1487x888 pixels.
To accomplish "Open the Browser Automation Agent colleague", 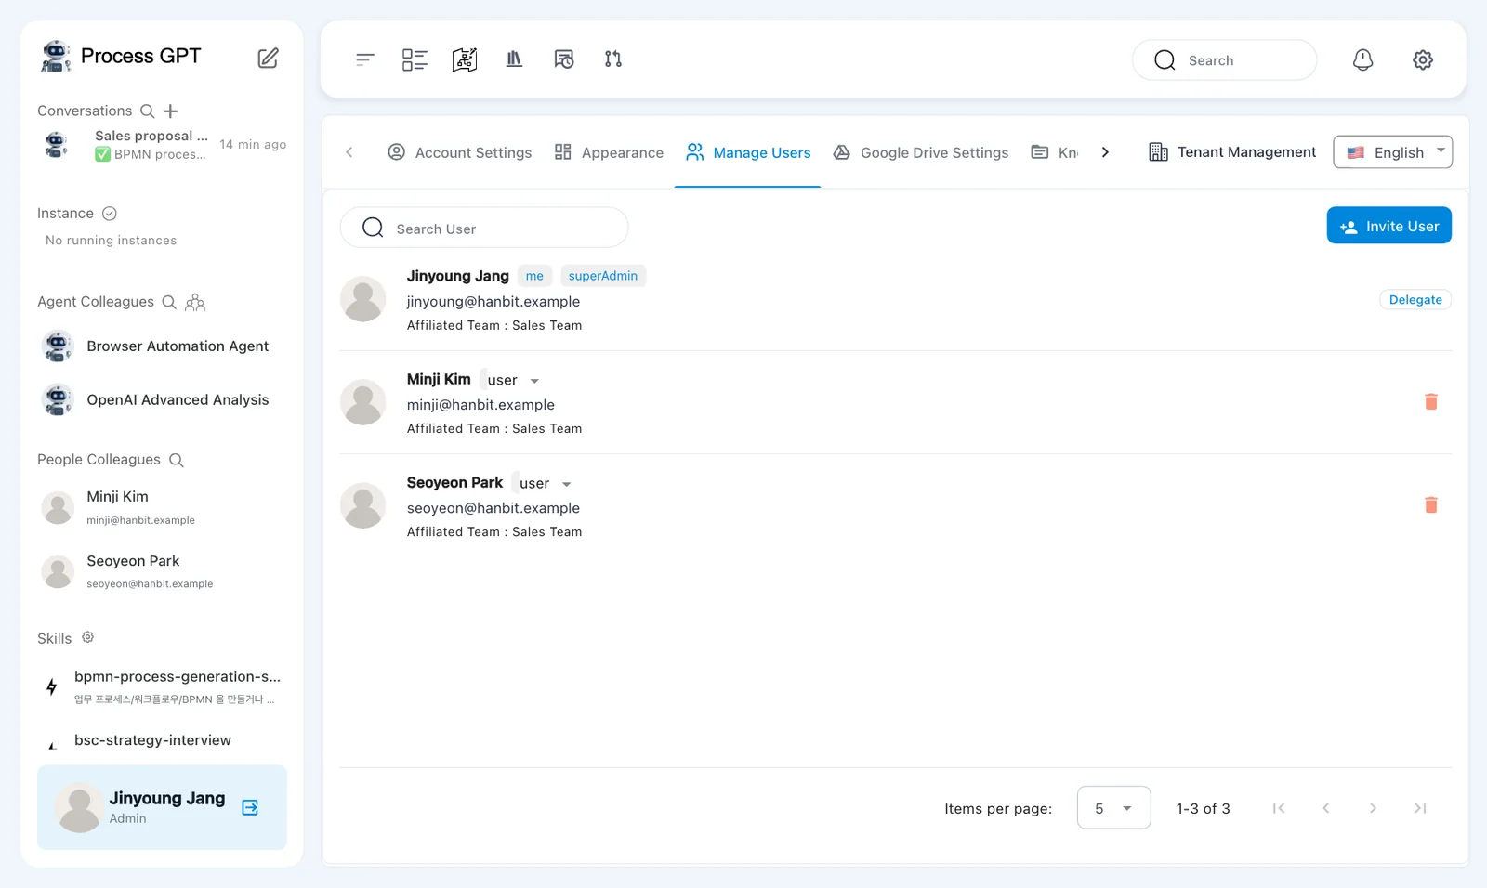I will click(163, 346).
